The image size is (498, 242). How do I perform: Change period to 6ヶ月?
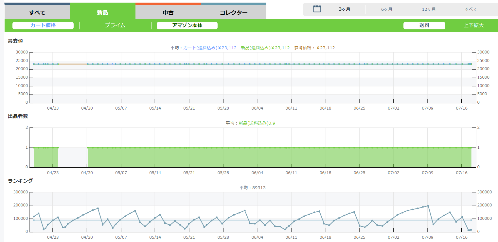coord(386,9)
